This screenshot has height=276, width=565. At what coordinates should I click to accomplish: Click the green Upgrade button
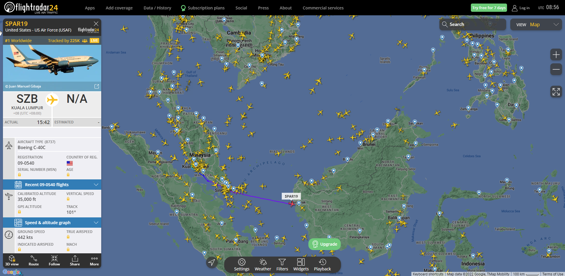coord(325,244)
